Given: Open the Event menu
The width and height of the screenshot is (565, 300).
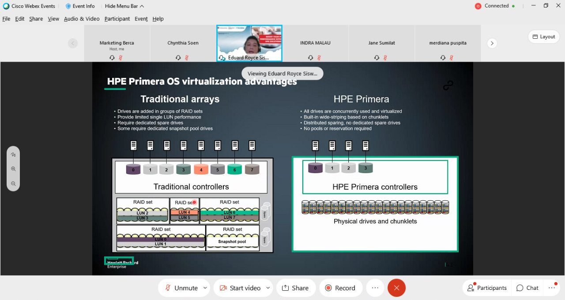Looking at the screenshot, I should tap(141, 19).
